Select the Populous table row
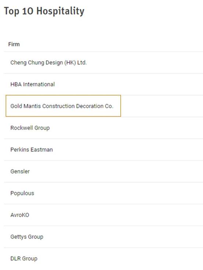This screenshot has height=270, width=203. tap(103, 193)
